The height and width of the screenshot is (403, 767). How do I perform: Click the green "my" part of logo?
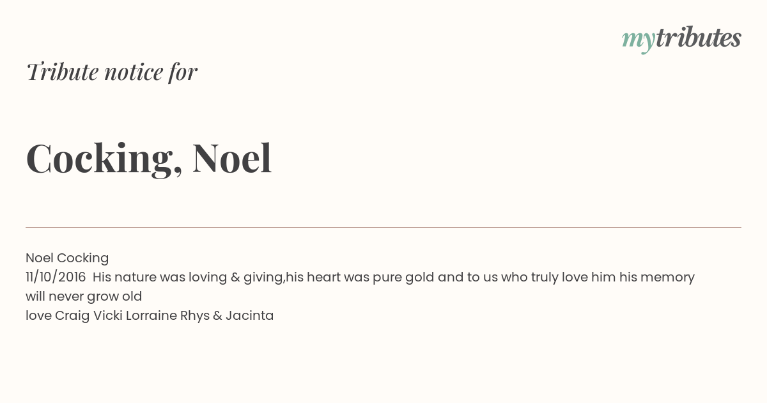click(638, 41)
